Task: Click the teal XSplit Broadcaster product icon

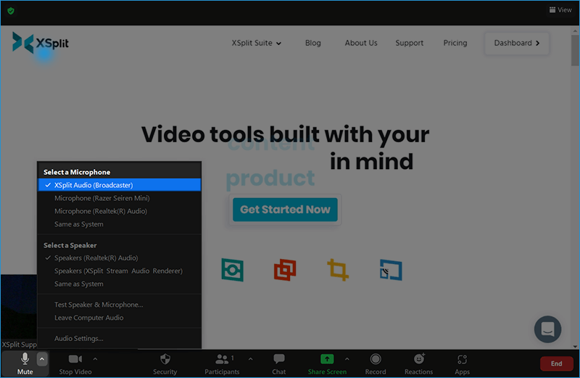Action: click(232, 270)
